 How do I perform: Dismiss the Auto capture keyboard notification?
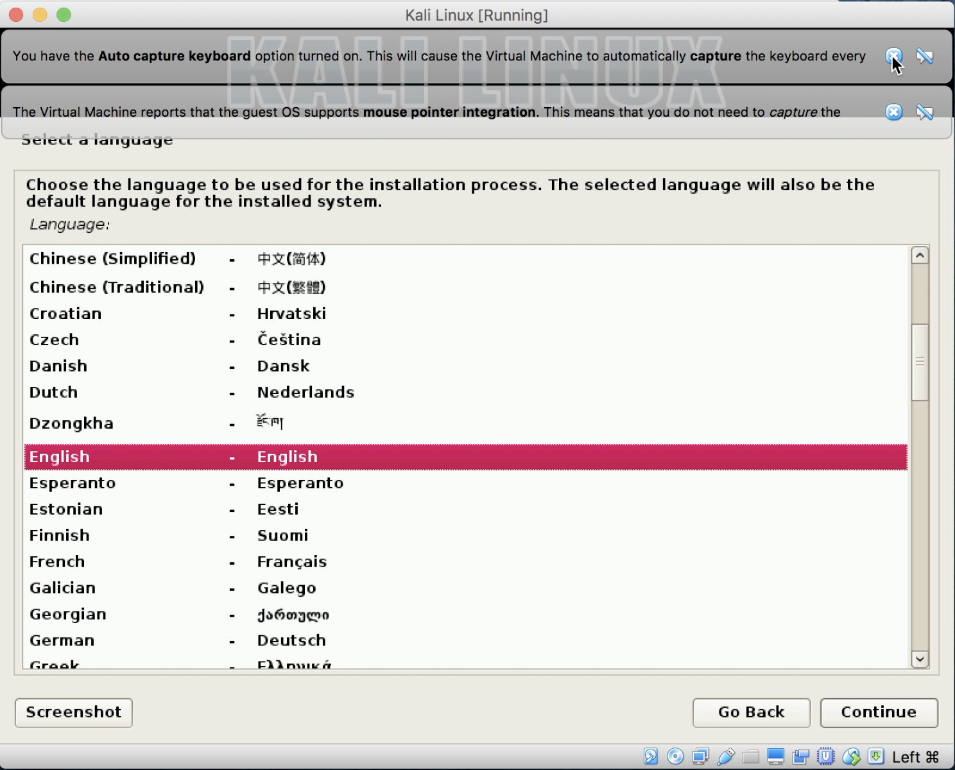pyautogui.click(x=894, y=56)
